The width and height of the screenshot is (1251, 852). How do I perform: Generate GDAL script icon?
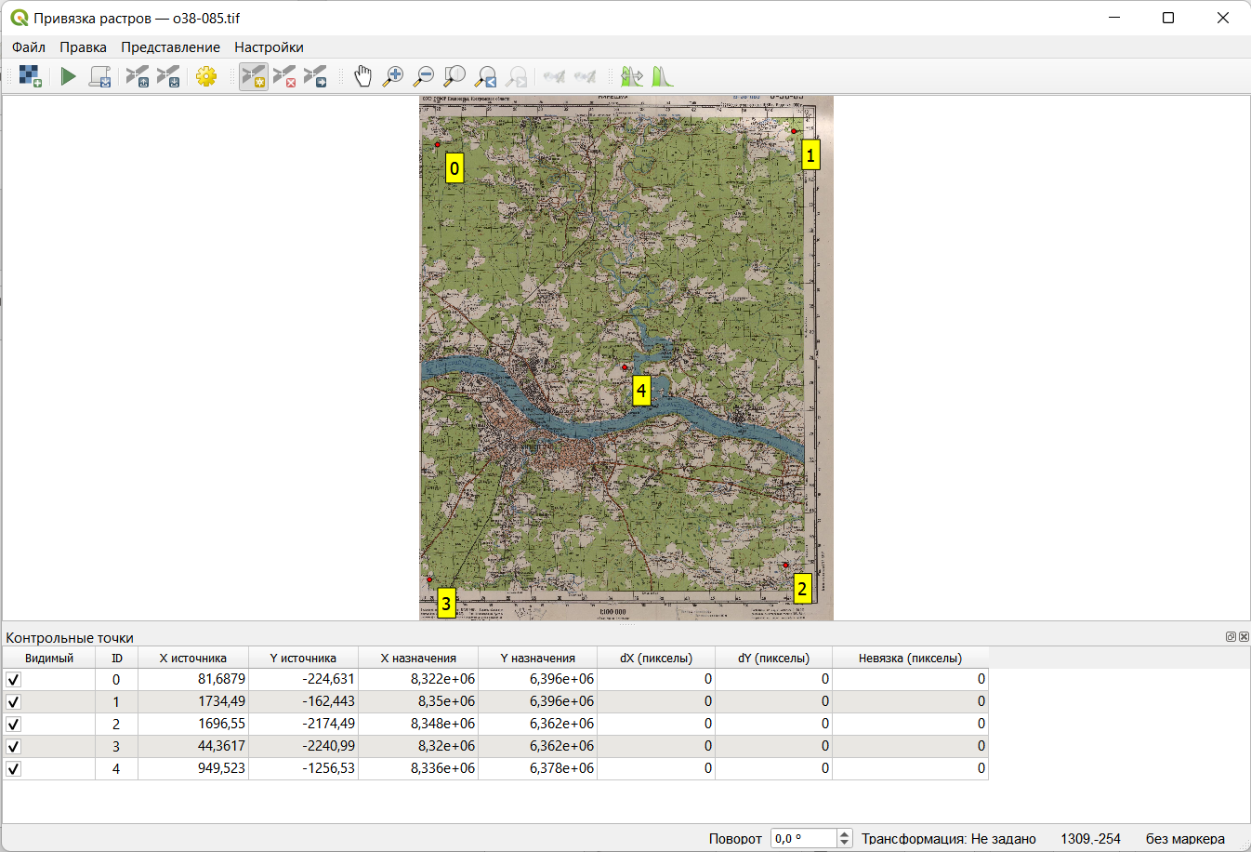99,76
